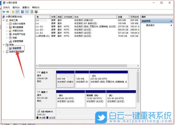175x125 pixels.
Task: Click the disk view vertical scrollbar thumb
Action: (138, 87)
